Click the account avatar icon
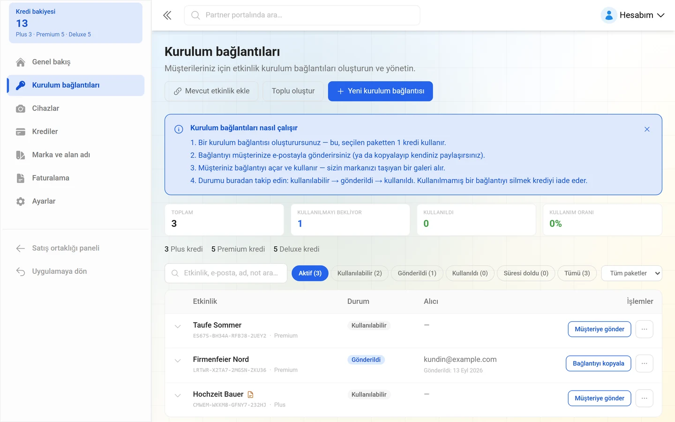The image size is (675, 422). (608, 15)
